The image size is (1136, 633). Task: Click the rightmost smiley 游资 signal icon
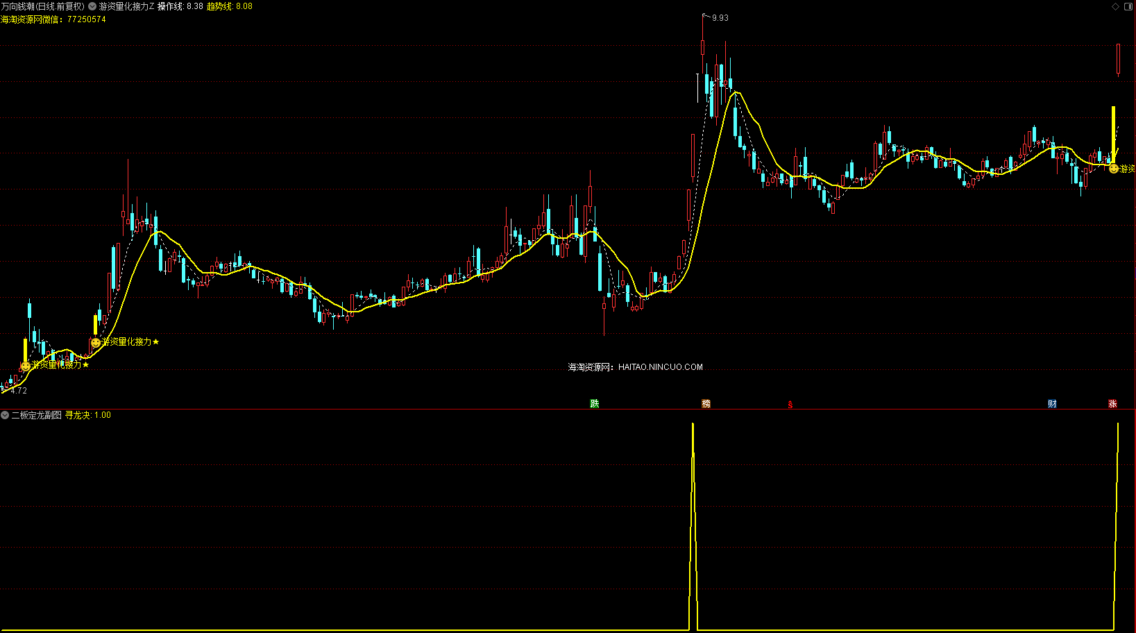tap(1114, 169)
